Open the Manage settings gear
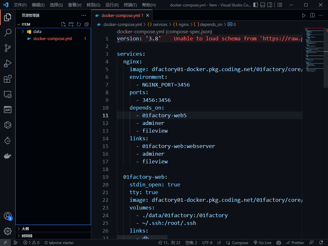 [8, 231]
